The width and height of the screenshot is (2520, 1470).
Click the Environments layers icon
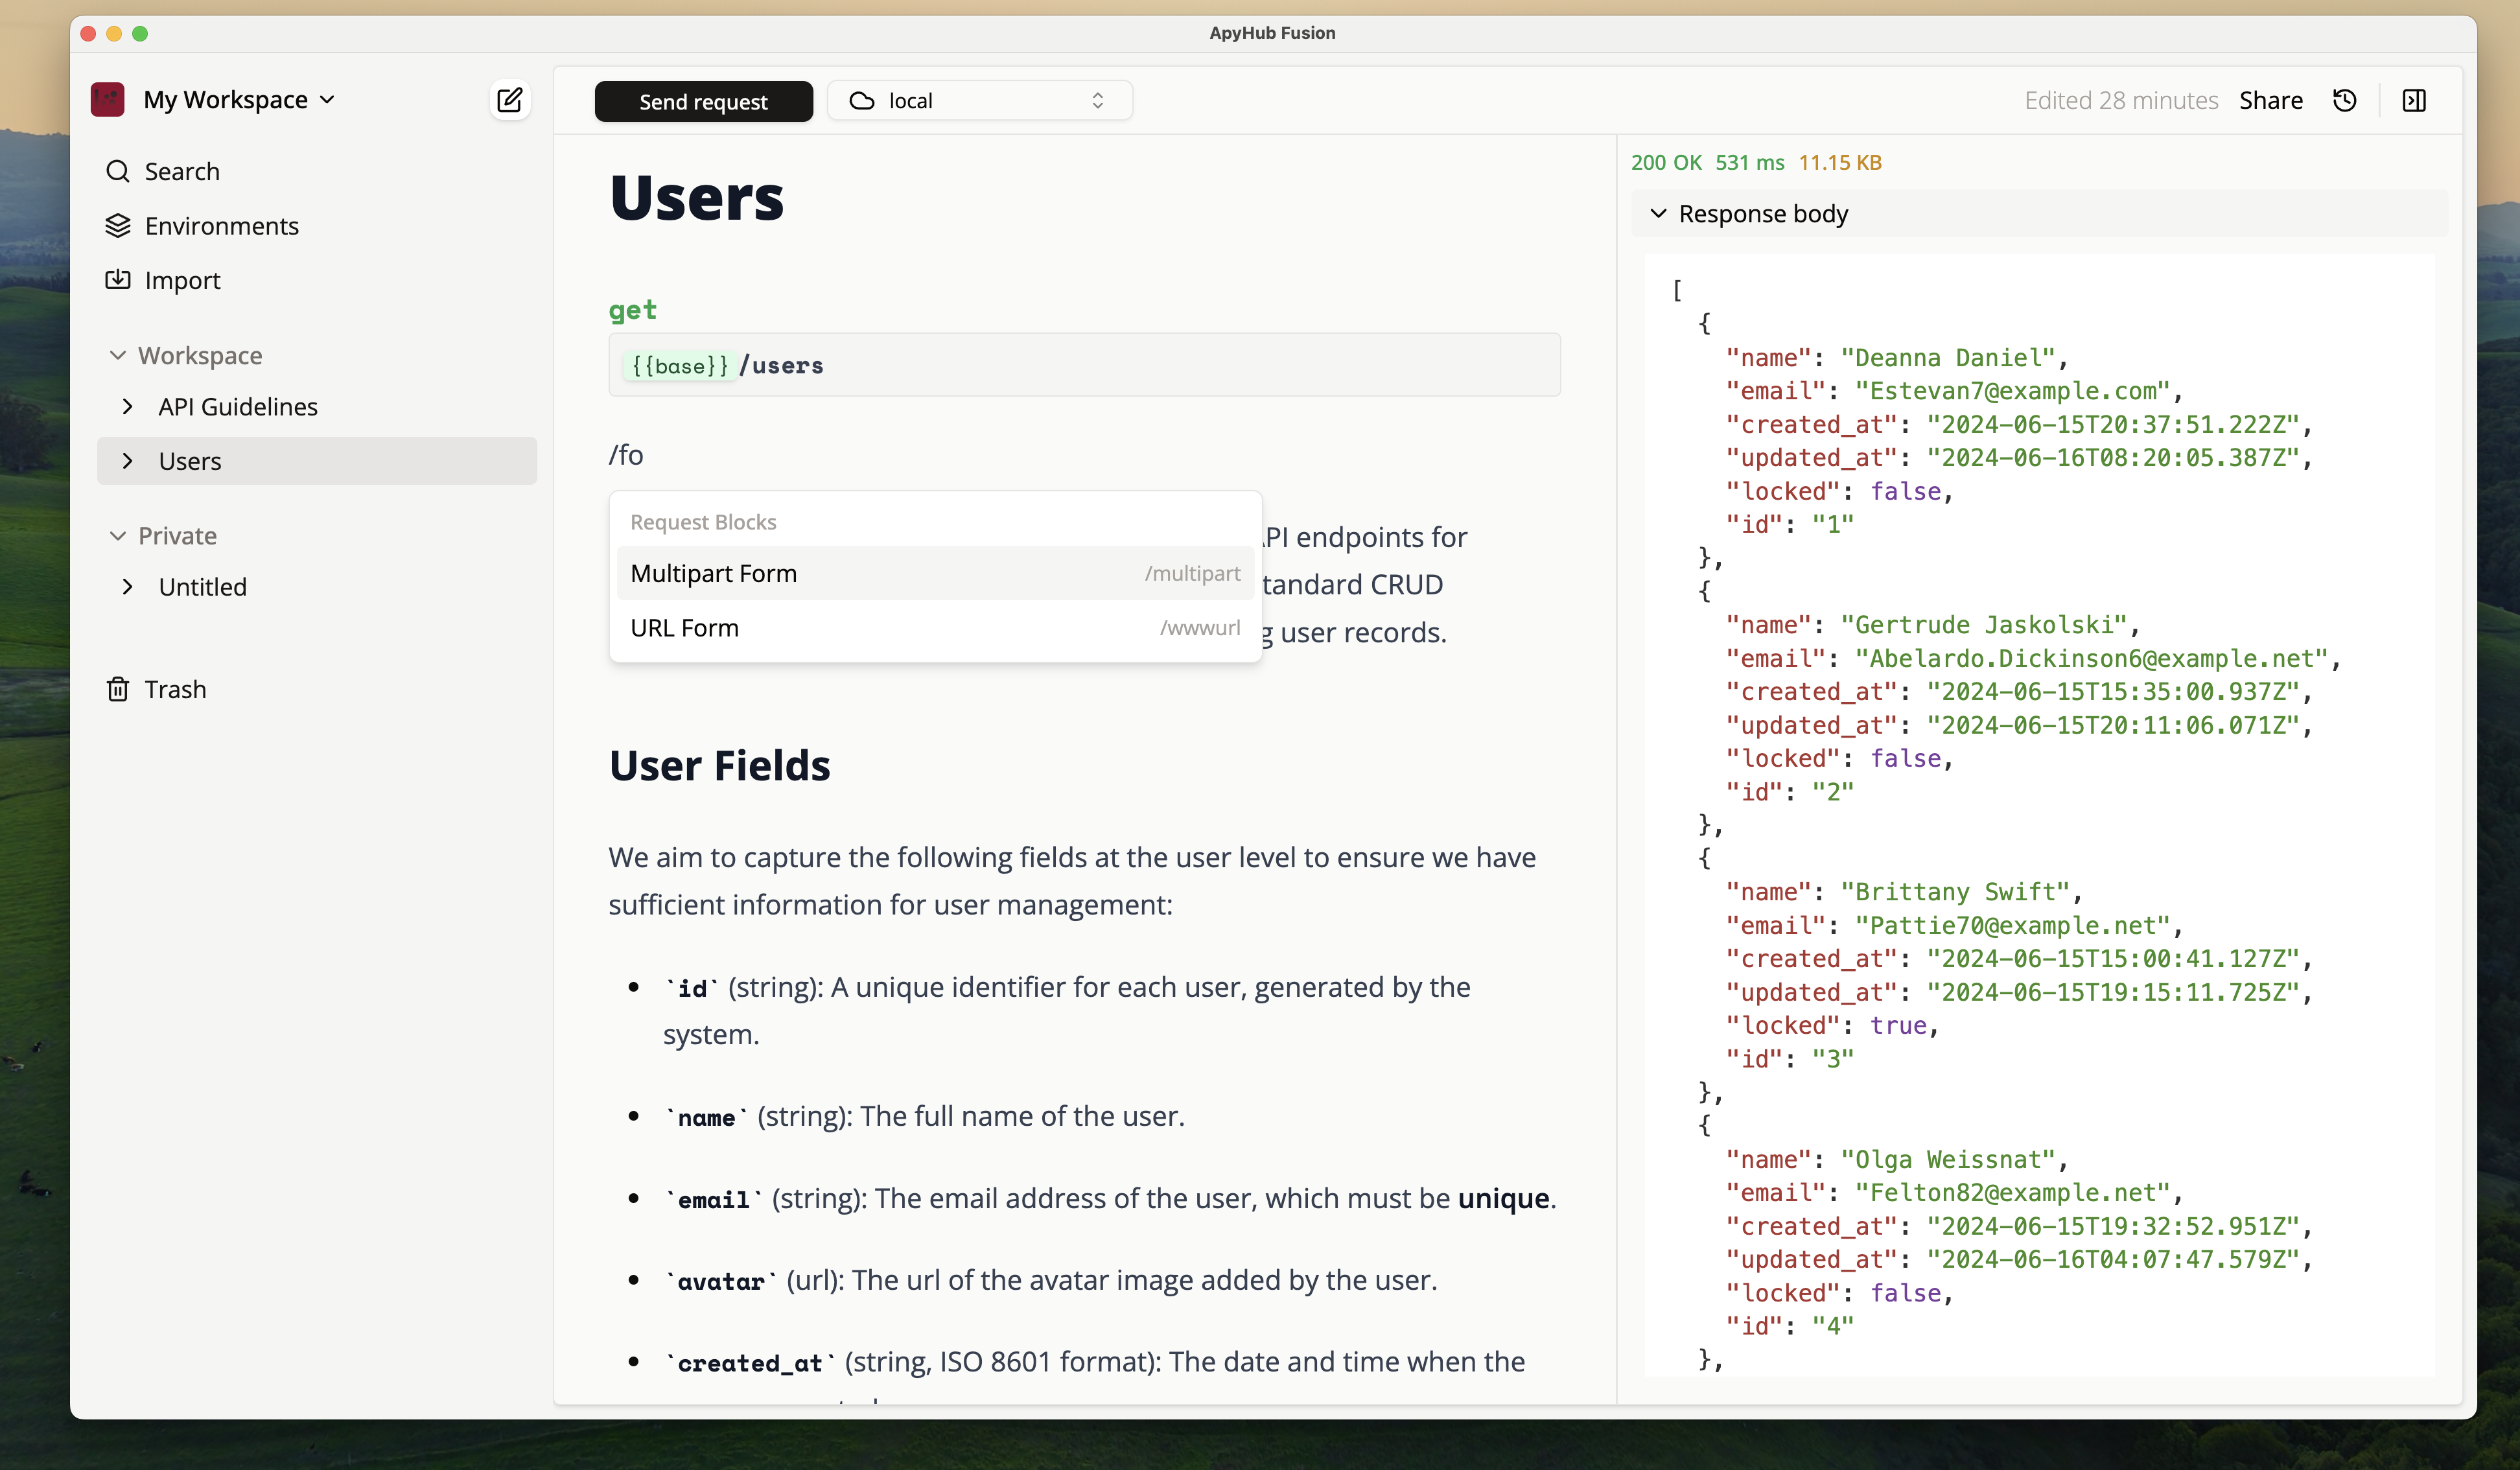click(118, 226)
